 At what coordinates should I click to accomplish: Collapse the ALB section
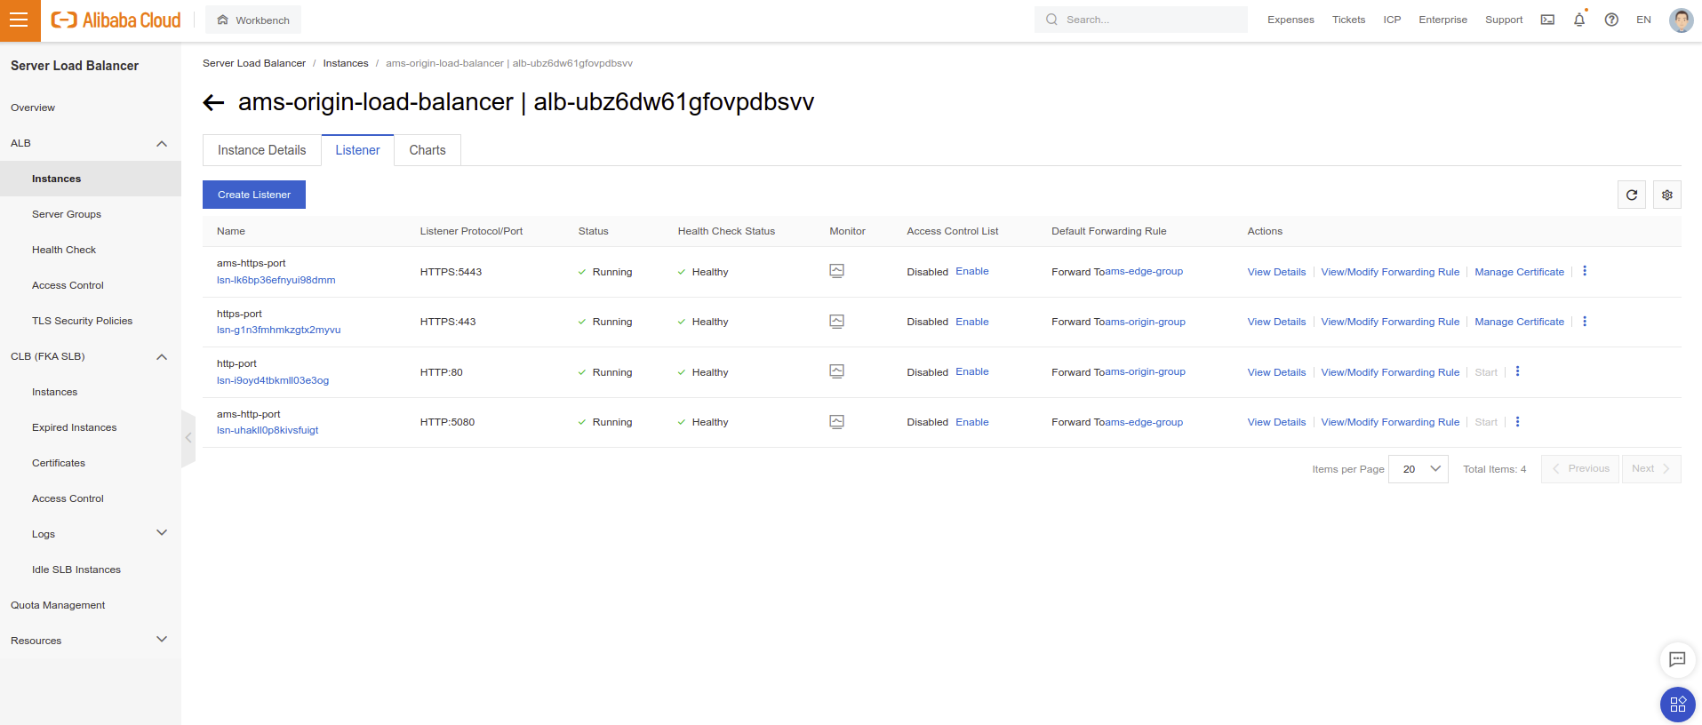162,143
